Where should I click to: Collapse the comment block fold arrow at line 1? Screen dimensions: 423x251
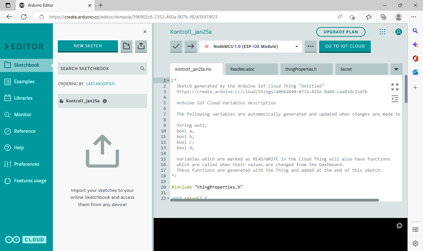(x=168, y=81)
